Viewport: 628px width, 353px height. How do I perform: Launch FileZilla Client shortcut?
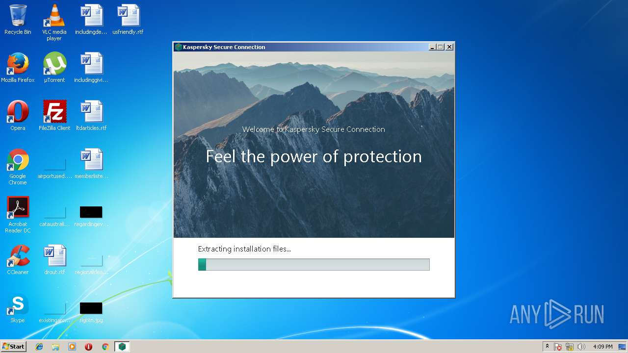[54, 116]
